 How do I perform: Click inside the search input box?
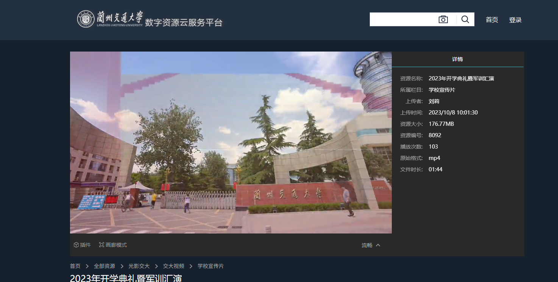[401, 19]
